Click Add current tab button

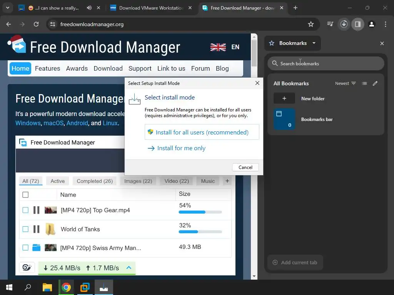tap(295, 262)
